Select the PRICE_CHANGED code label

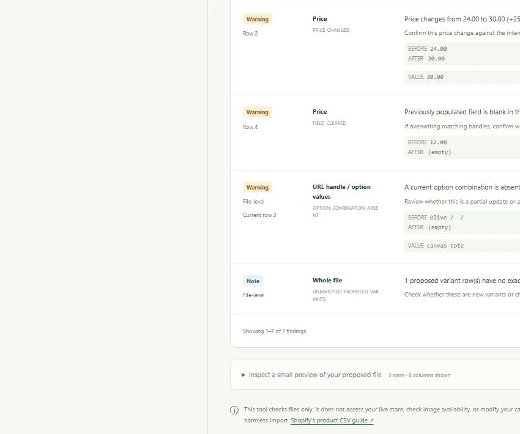point(331,30)
